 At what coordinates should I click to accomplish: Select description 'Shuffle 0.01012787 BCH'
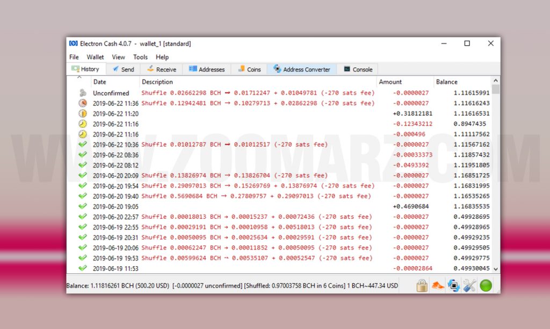coord(234,144)
